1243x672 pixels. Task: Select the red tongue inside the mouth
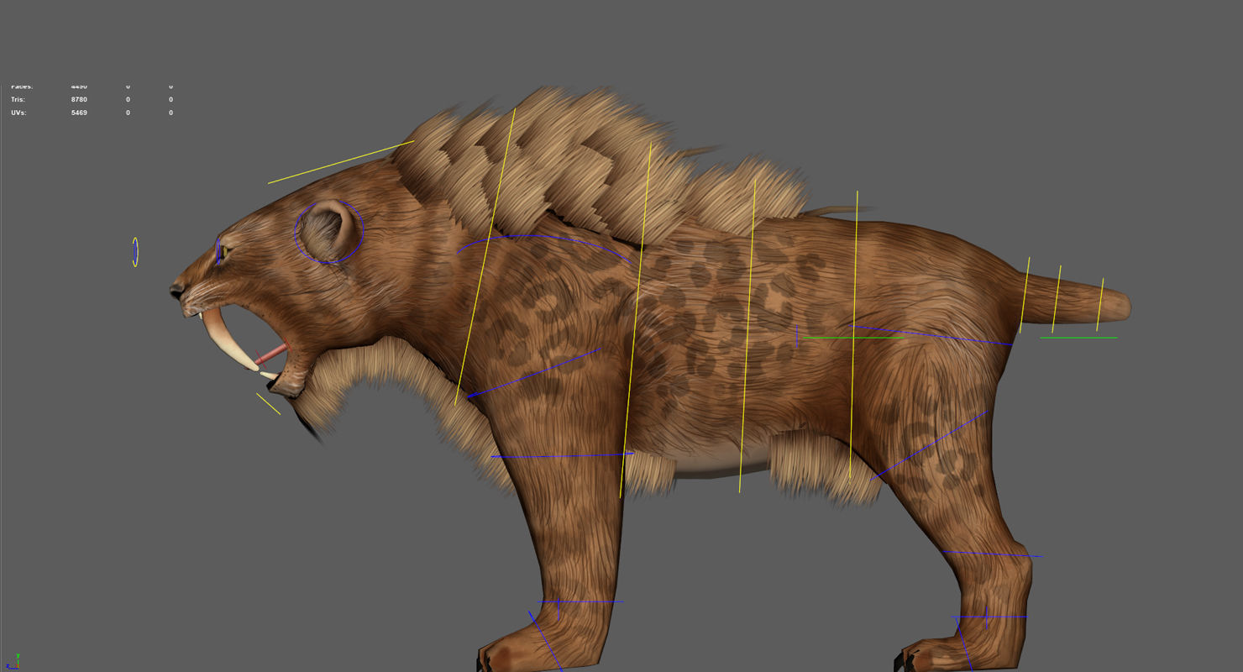(274, 352)
